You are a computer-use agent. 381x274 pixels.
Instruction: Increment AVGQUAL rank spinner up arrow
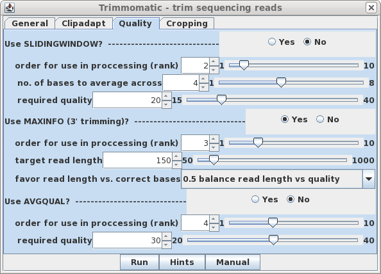click(x=214, y=219)
